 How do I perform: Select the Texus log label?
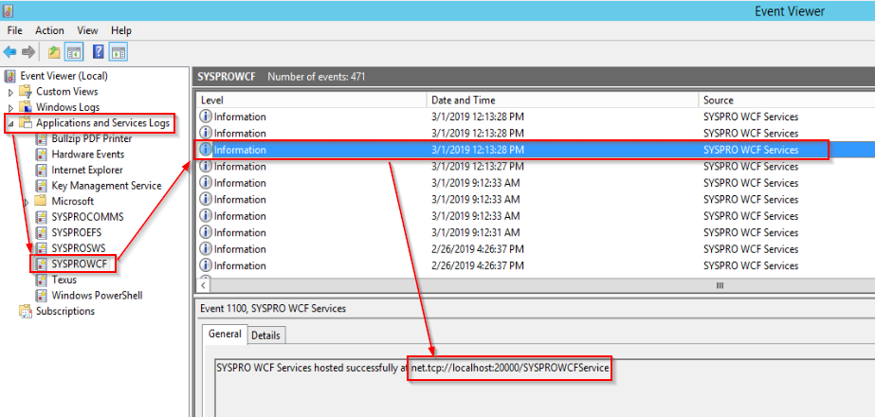(x=64, y=280)
